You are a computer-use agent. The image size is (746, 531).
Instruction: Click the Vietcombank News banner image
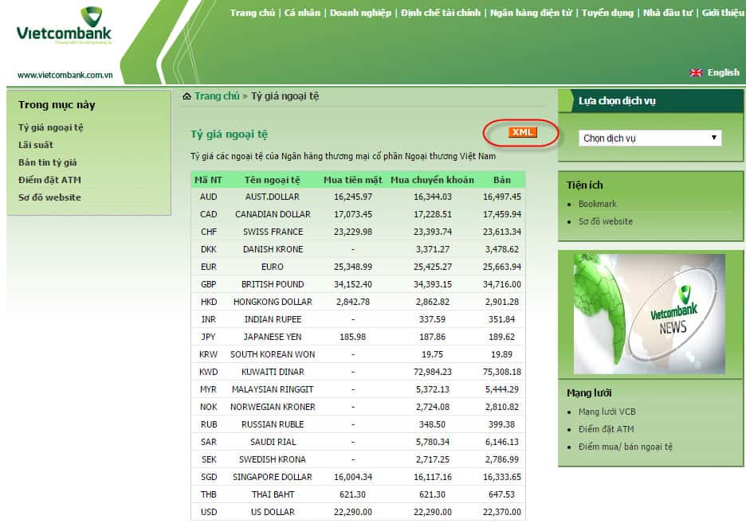pos(650,314)
